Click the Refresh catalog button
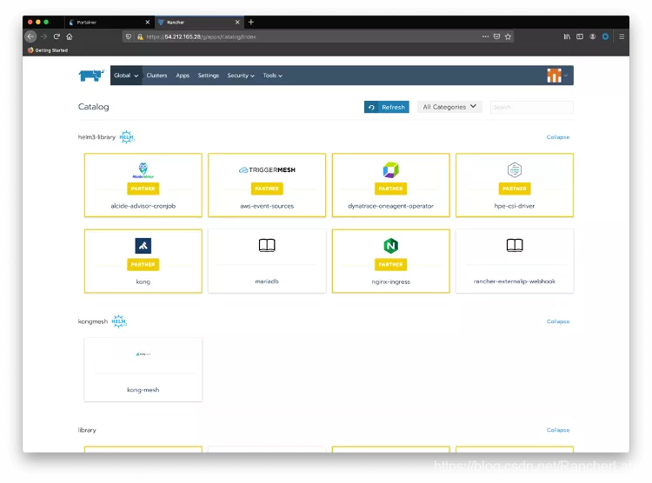 pos(387,107)
